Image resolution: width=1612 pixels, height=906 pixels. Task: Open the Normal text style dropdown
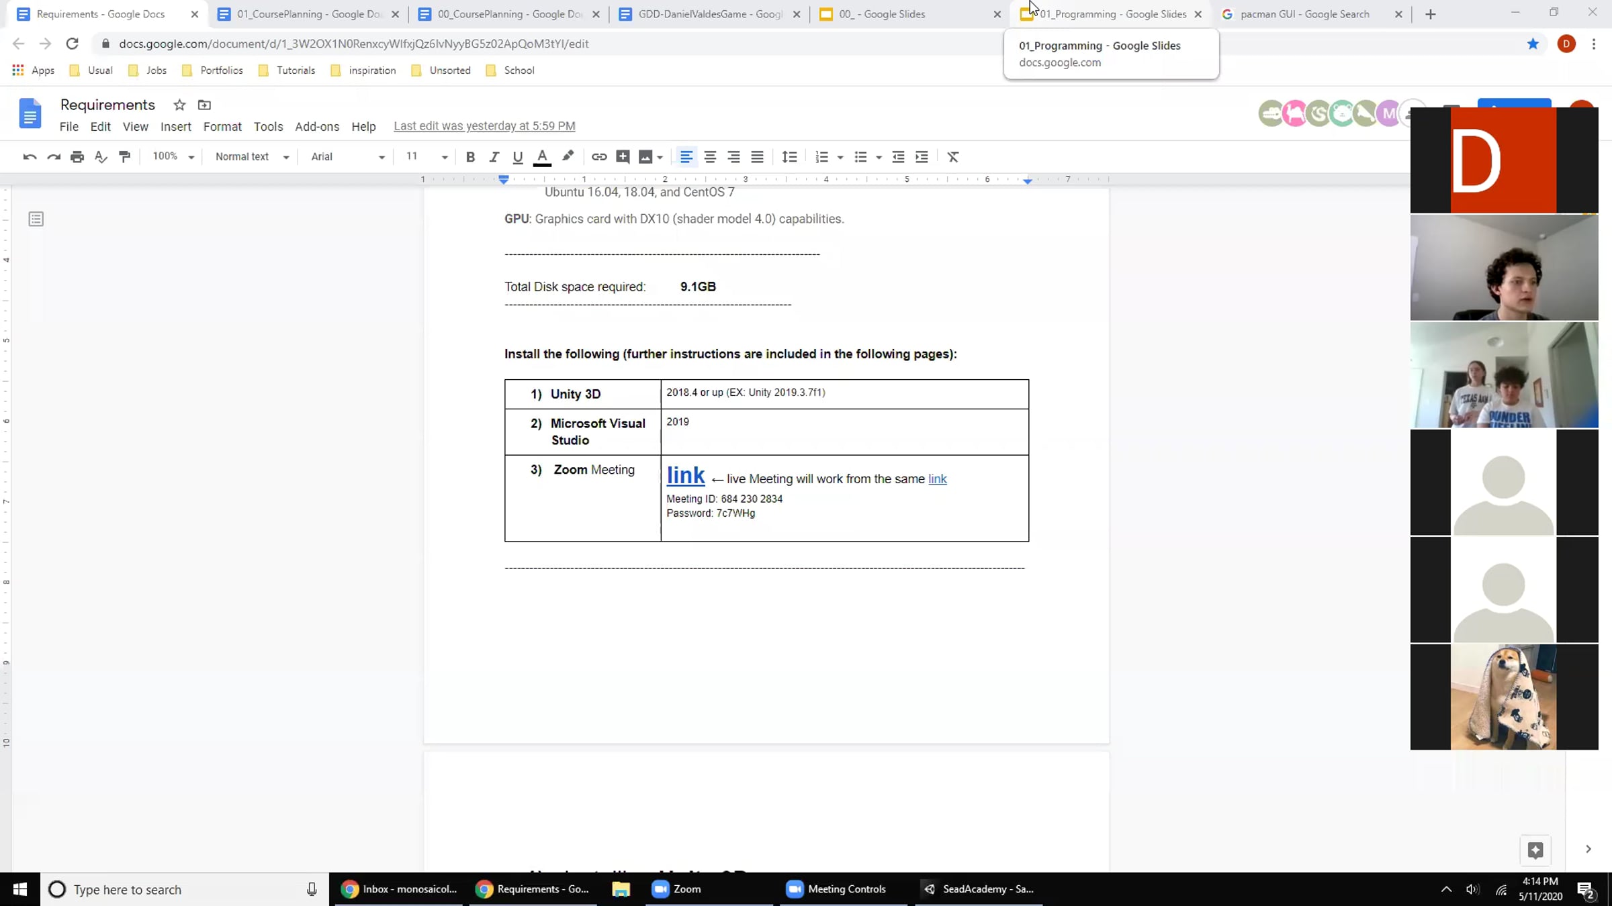(x=251, y=157)
